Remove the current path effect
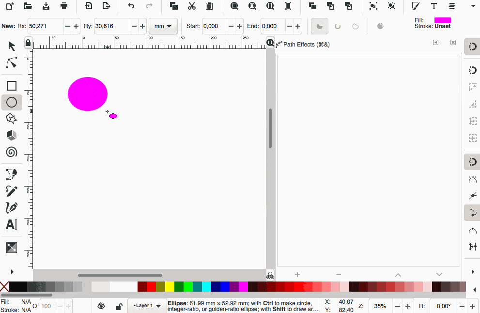This screenshot has width=480, height=313. (x=338, y=275)
